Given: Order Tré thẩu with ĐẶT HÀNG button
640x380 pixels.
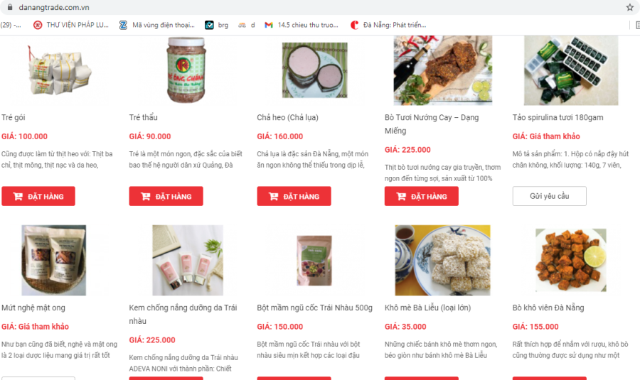Looking at the screenshot, I should 166,196.
